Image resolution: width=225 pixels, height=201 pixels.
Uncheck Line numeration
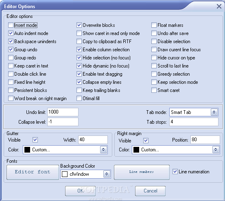coord(175,171)
